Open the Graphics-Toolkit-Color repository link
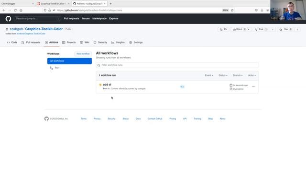The height and width of the screenshot is (172, 306). pos(44,29)
